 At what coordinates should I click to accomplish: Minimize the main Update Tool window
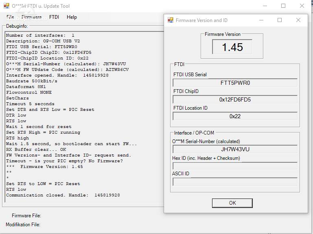point(265,6)
